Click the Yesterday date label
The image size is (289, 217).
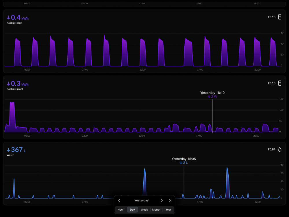tap(141, 201)
